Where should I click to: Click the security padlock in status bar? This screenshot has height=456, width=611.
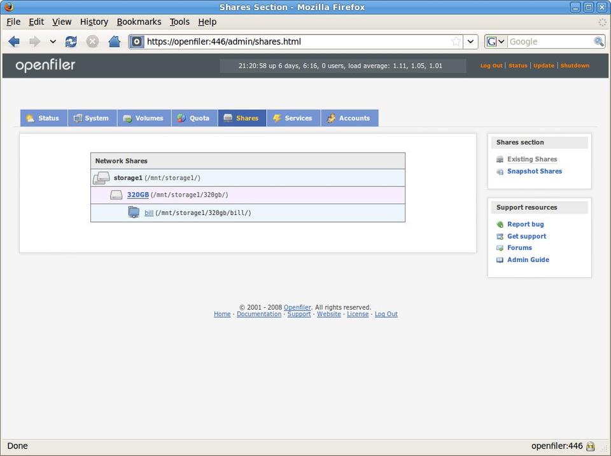(591, 446)
